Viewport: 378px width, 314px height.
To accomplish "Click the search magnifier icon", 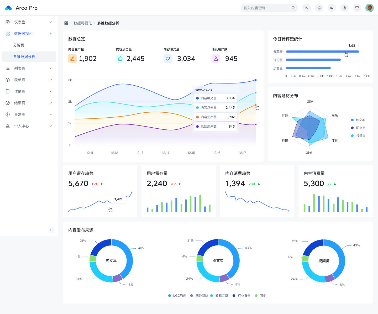I will click(x=293, y=8).
